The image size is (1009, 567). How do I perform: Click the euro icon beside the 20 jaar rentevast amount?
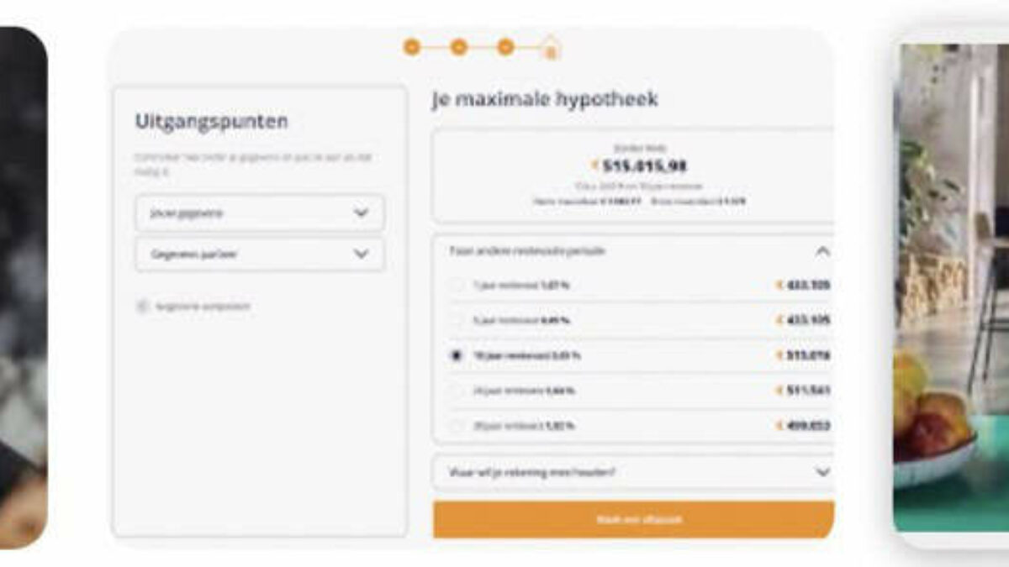coord(778,390)
